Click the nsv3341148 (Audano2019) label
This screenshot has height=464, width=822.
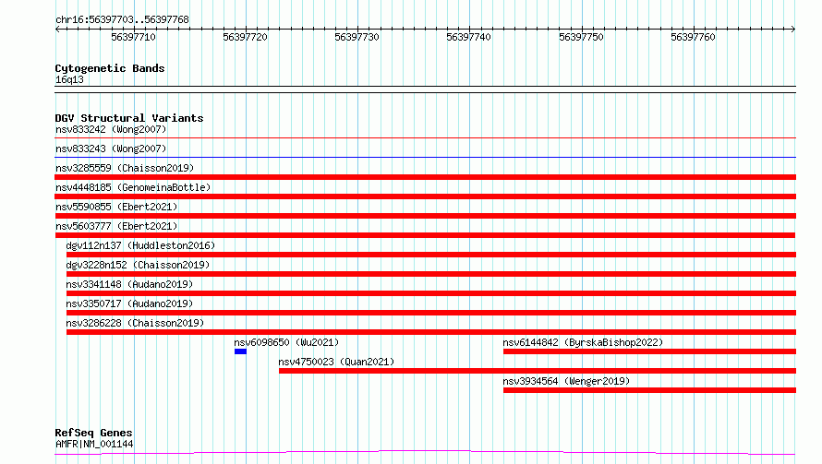point(129,284)
